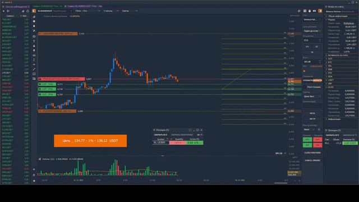
Task: Open the Годен до отмены time-in-force dropdown
Action: (x=312, y=31)
